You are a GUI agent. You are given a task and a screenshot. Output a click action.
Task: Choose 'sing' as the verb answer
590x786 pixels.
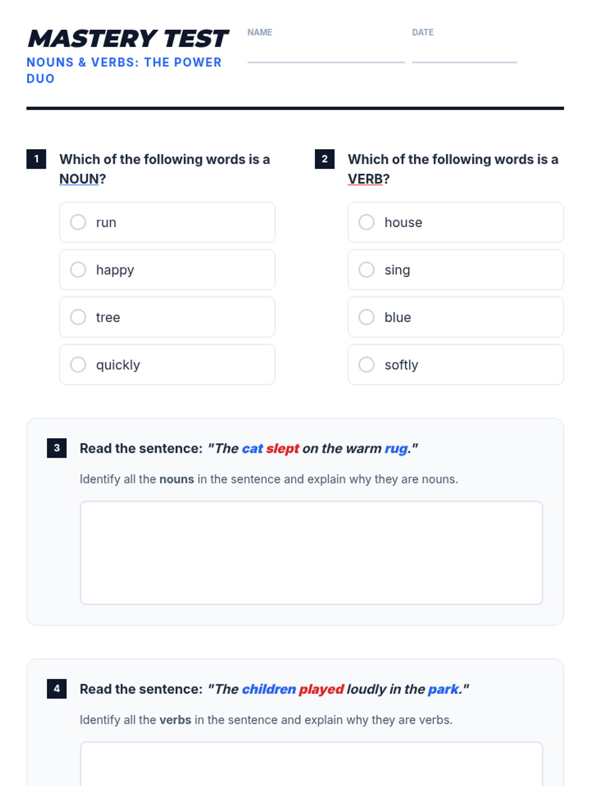(366, 270)
